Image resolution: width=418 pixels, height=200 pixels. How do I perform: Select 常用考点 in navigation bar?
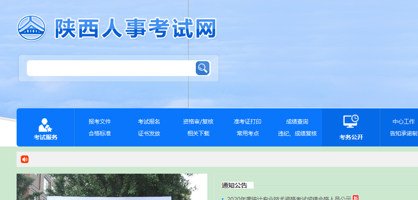(248, 133)
